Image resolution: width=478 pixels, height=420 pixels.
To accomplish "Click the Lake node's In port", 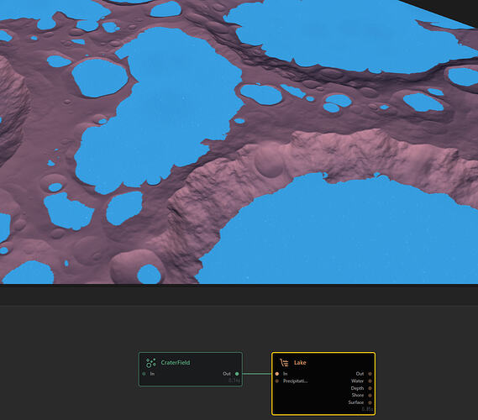I will 276,374.
